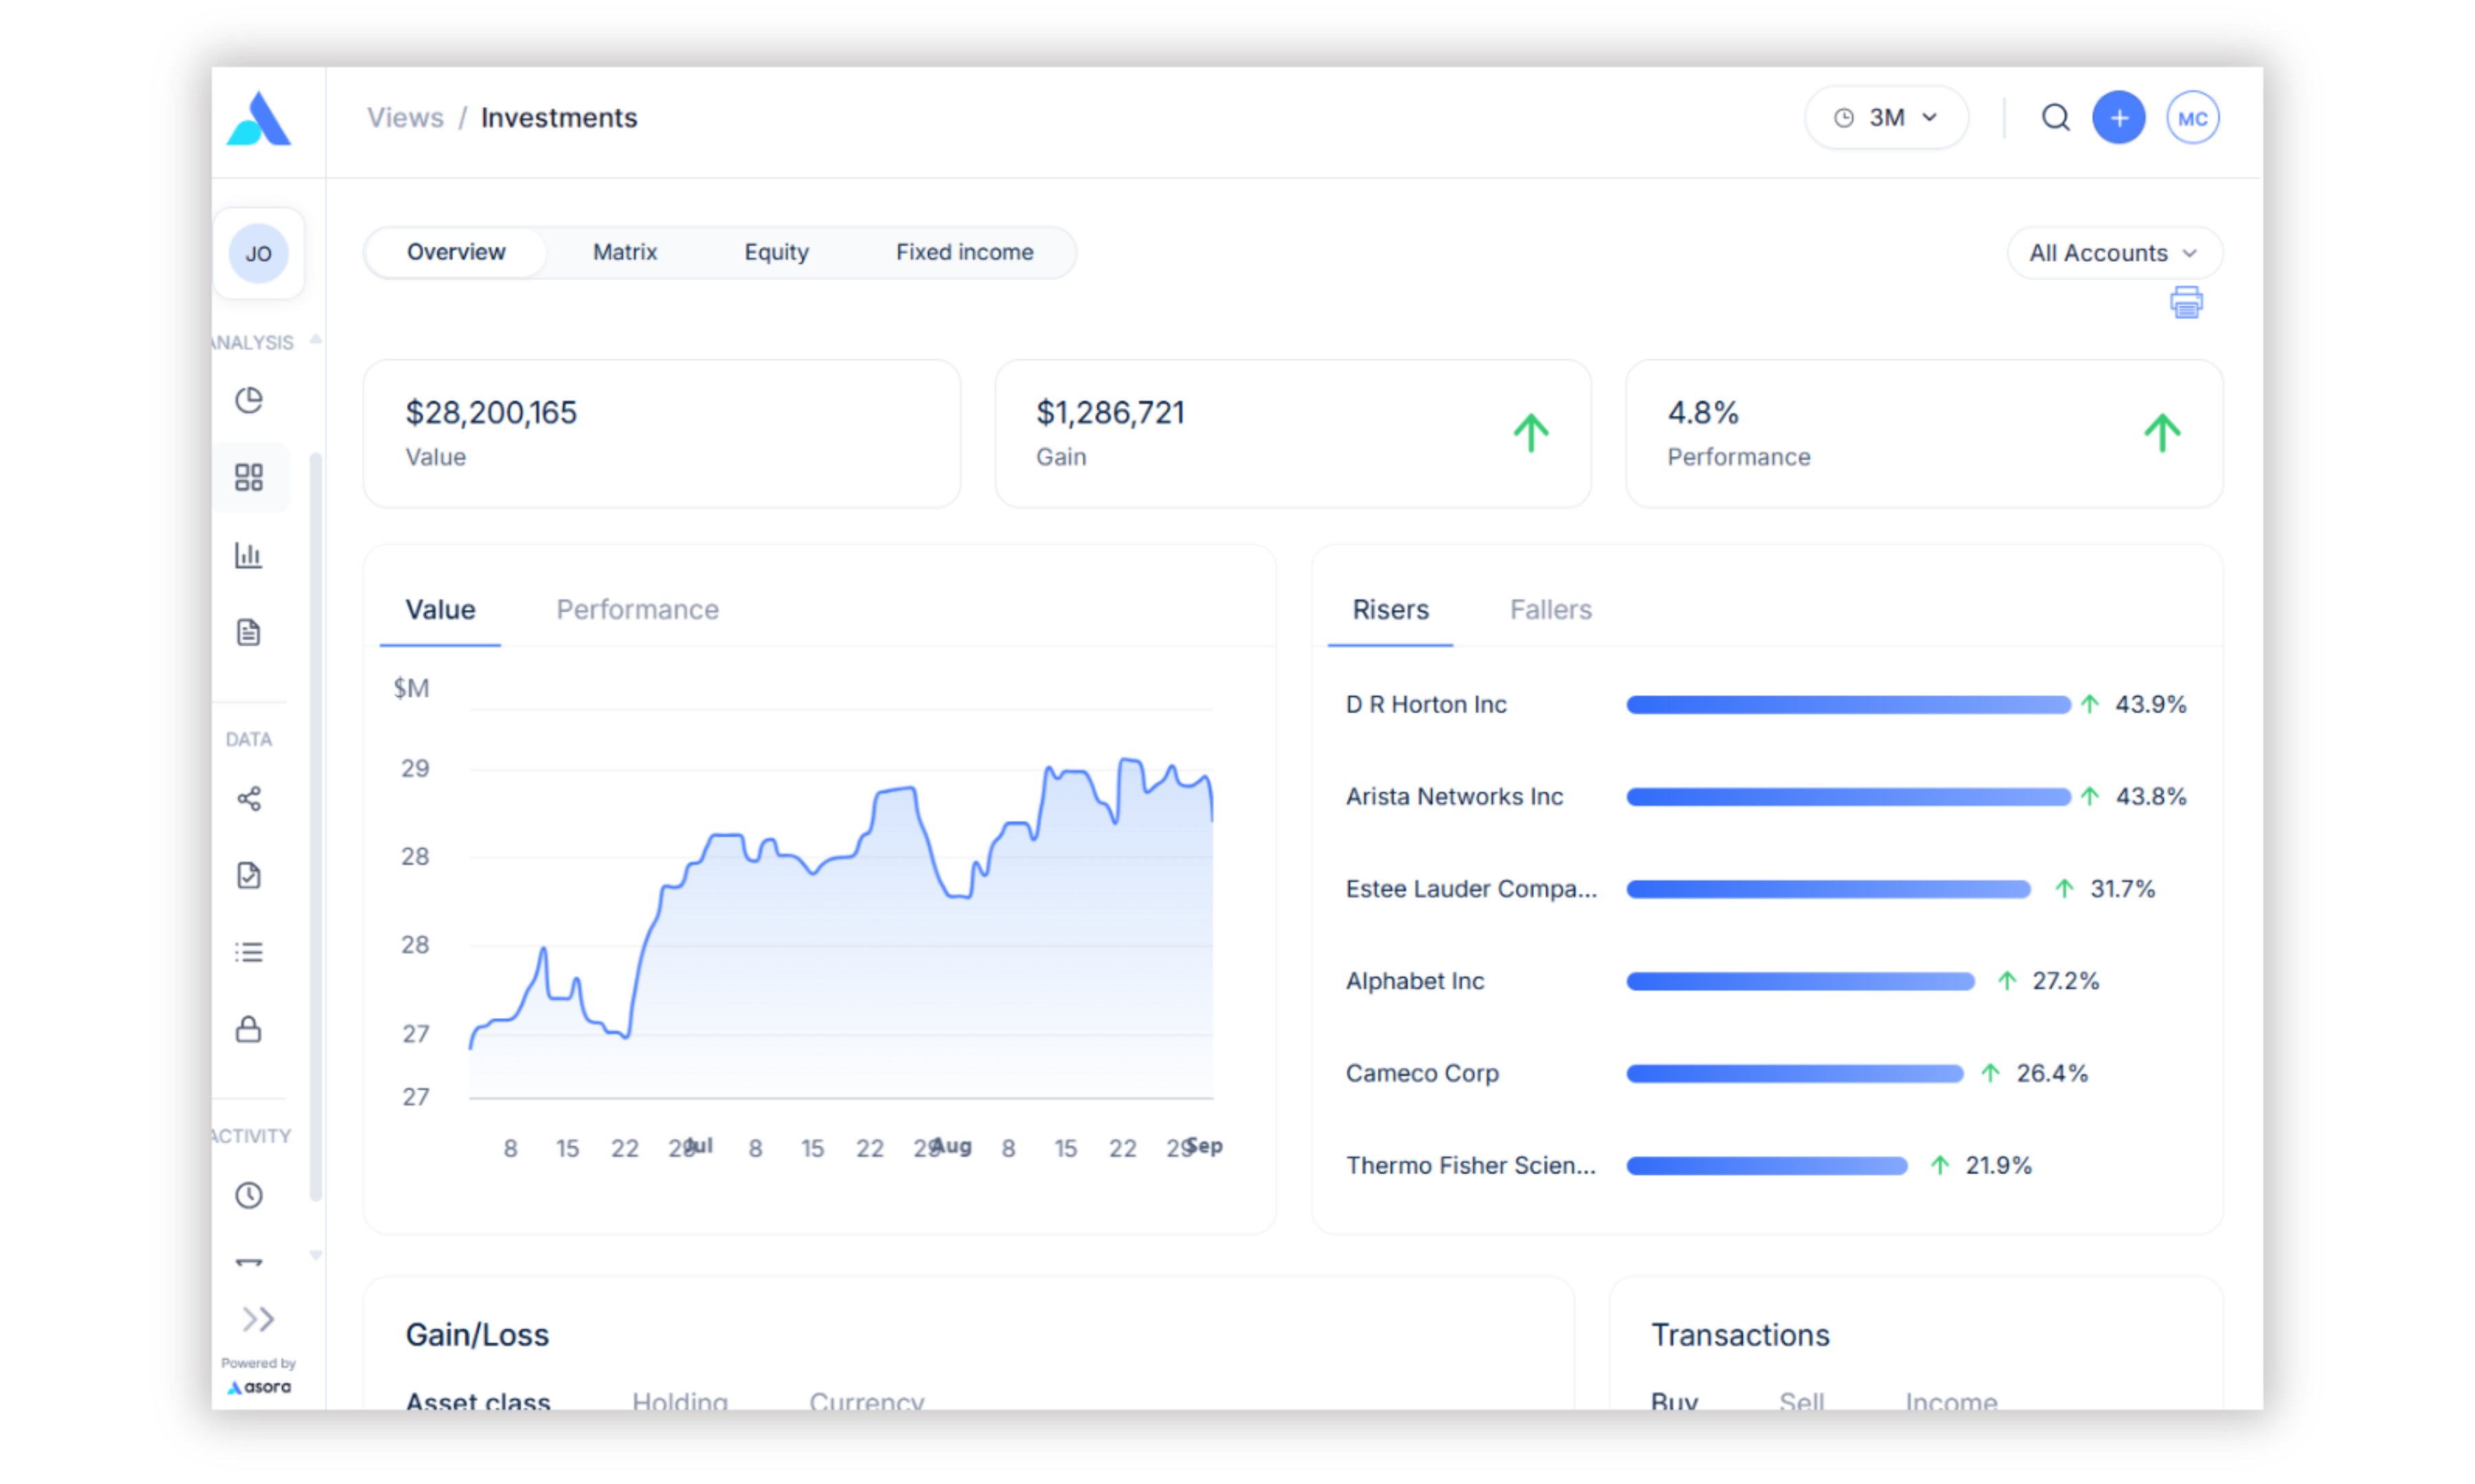Expand sidebar with double chevron icon
Screen dimensions: 2475x1484
[257, 1319]
